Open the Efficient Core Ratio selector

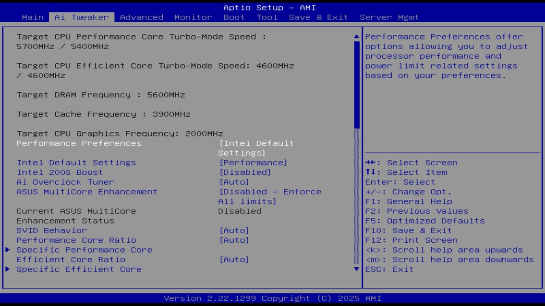click(x=71, y=259)
